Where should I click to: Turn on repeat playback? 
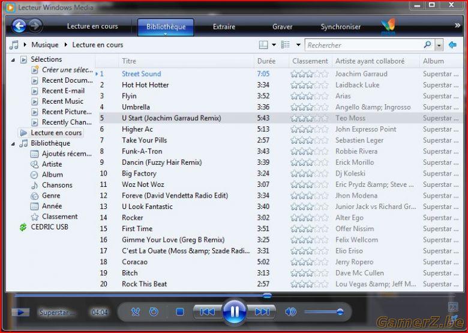(154, 312)
